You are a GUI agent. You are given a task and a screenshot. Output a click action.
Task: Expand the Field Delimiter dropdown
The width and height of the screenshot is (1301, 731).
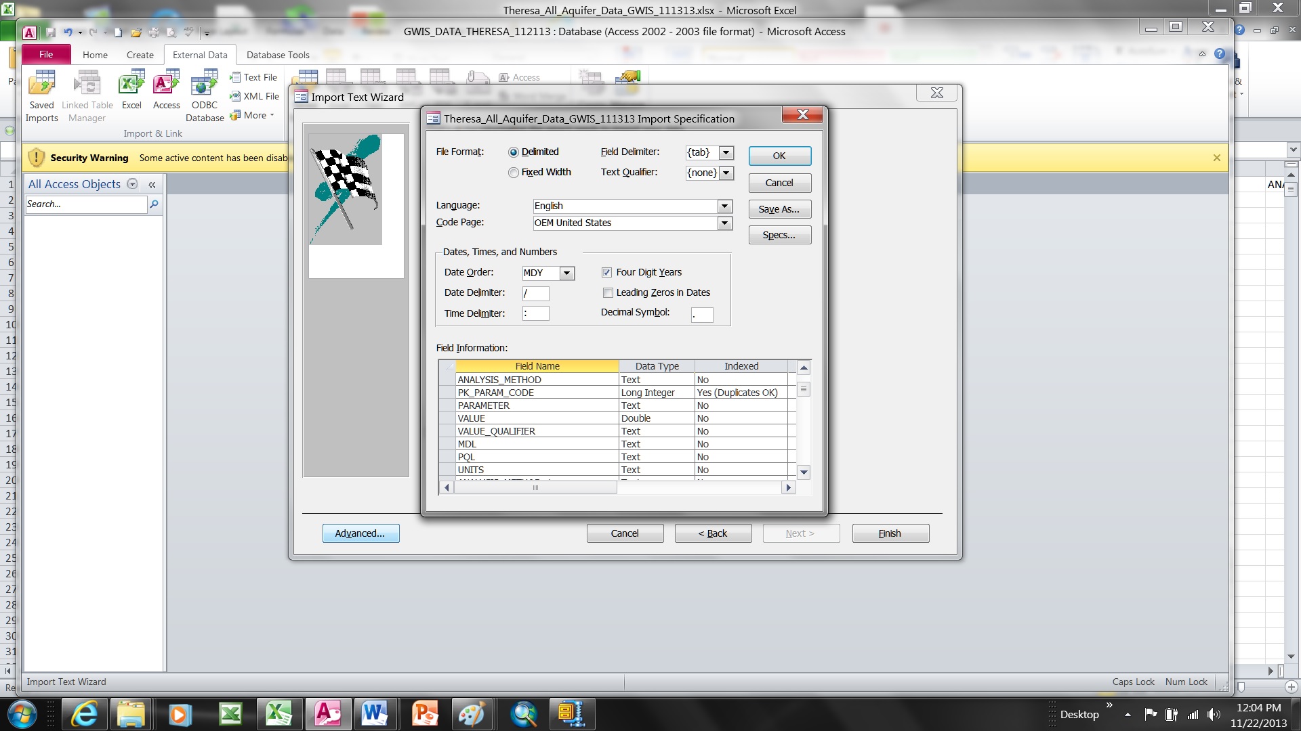pyautogui.click(x=726, y=152)
